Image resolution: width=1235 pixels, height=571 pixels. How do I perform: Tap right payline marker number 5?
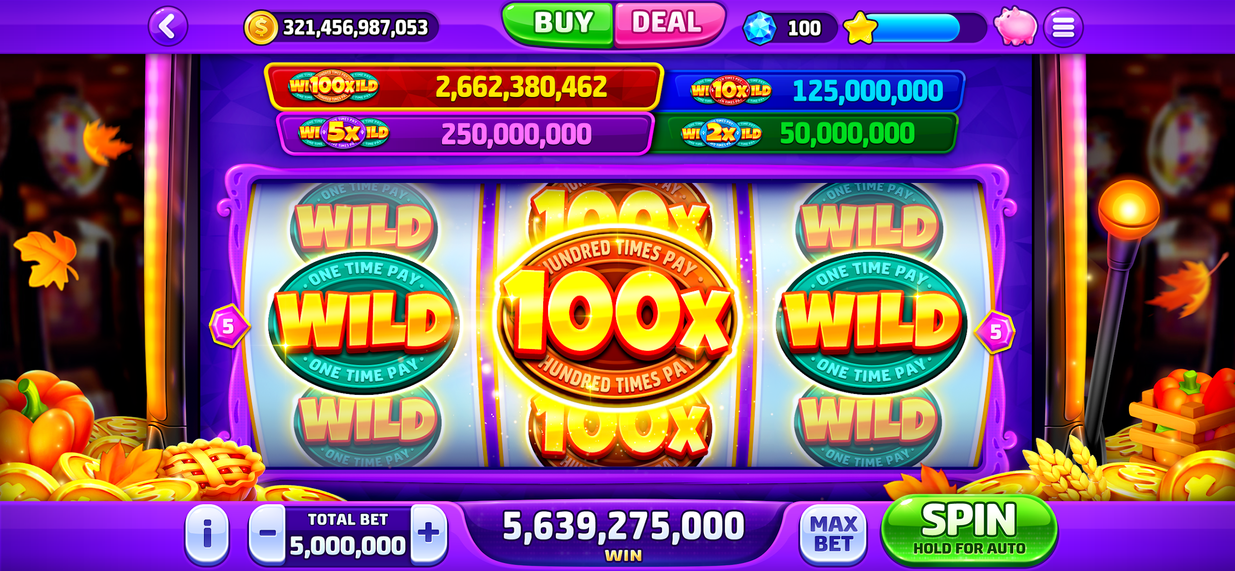[995, 332]
